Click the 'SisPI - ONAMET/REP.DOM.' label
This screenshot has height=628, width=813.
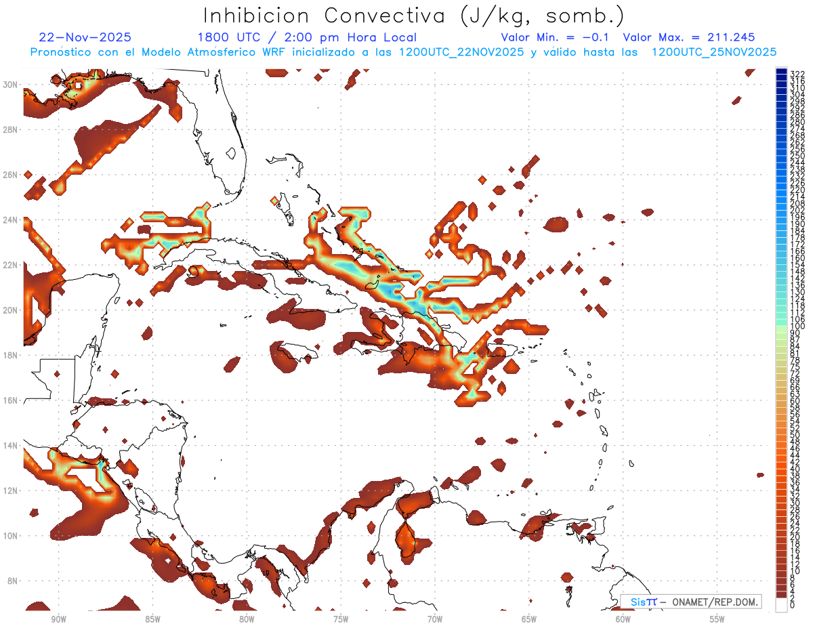pos(691,602)
